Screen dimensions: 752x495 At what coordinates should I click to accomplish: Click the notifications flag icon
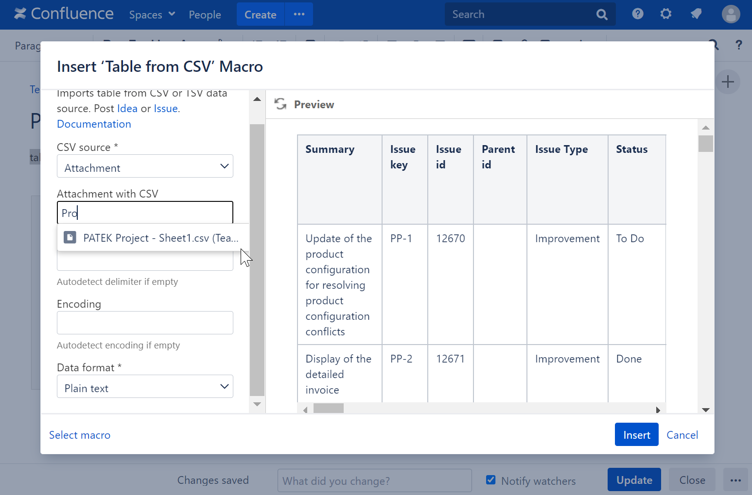(x=696, y=14)
